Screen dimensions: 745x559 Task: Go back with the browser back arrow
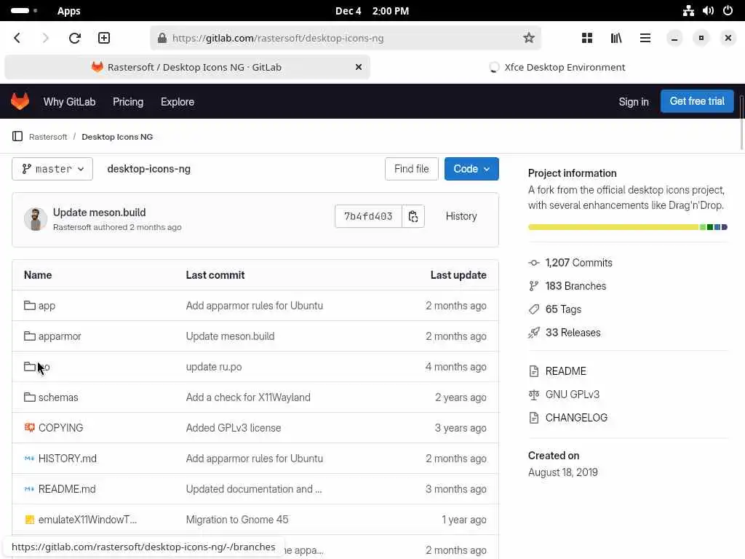(17, 38)
